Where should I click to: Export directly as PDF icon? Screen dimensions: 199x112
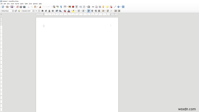coord(17,7)
